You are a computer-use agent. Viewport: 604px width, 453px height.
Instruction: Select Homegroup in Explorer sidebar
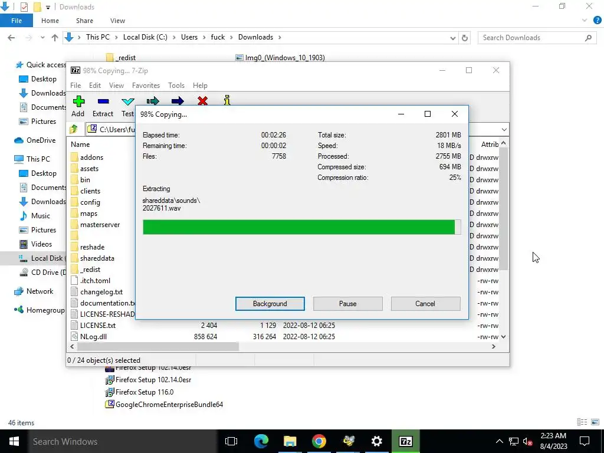[x=40, y=310]
